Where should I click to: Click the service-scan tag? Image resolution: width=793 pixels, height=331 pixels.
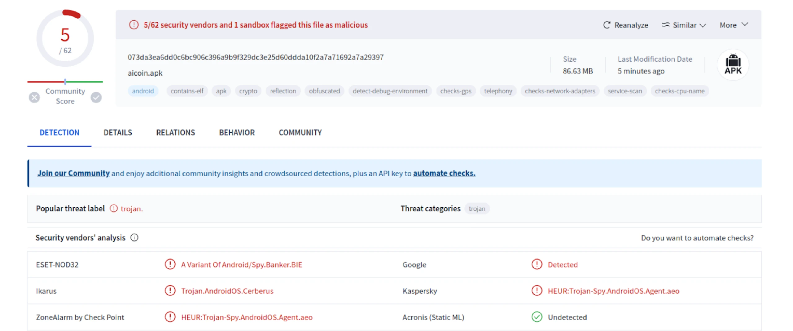pos(625,91)
